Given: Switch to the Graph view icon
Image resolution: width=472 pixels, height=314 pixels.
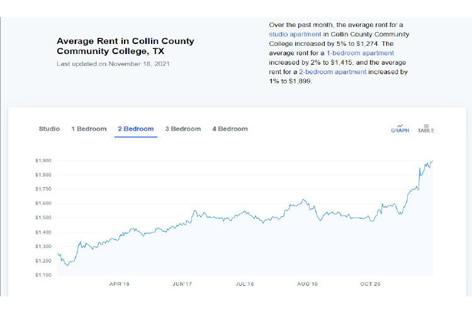Looking at the screenshot, I should pyautogui.click(x=400, y=128).
